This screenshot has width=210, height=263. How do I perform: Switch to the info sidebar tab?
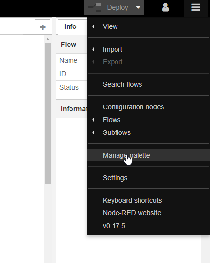tap(70, 26)
